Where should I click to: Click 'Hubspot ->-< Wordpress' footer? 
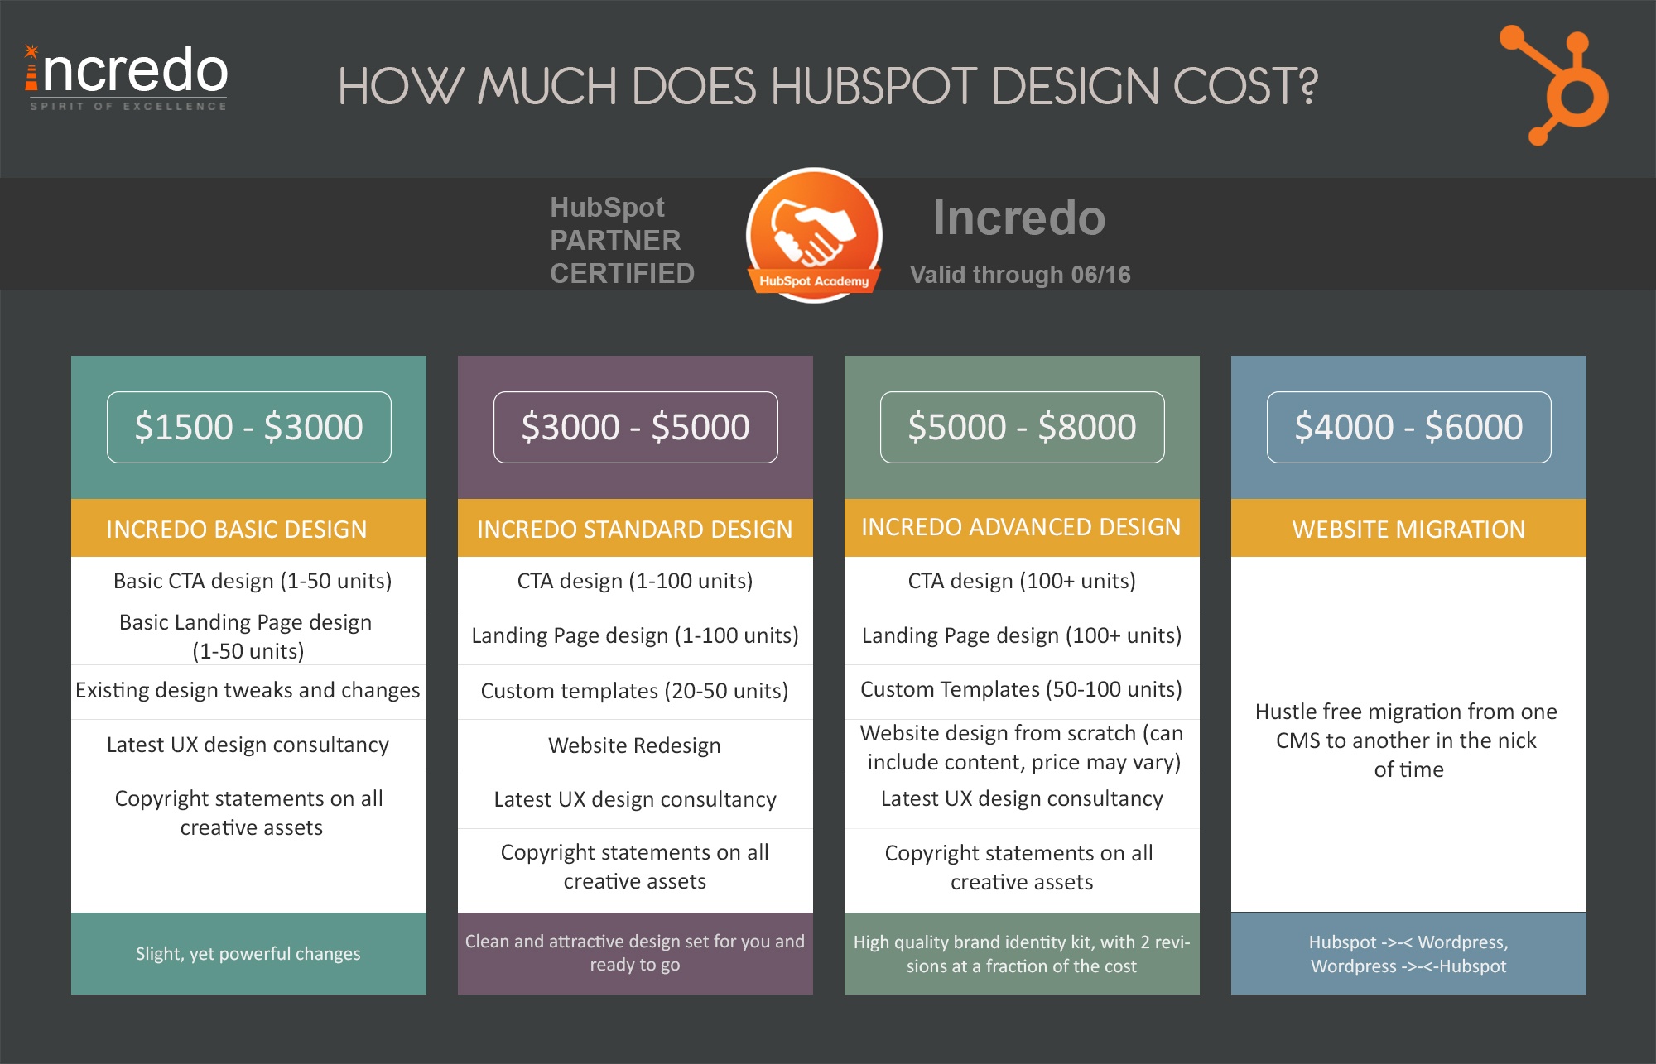click(1408, 954)
